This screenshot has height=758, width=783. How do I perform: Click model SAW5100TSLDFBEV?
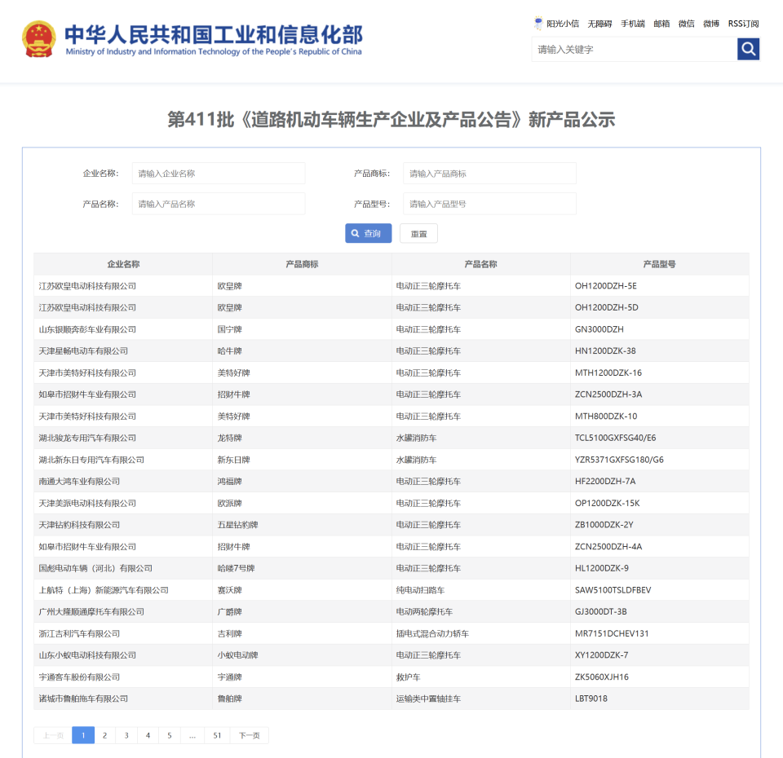pos(613,590)
